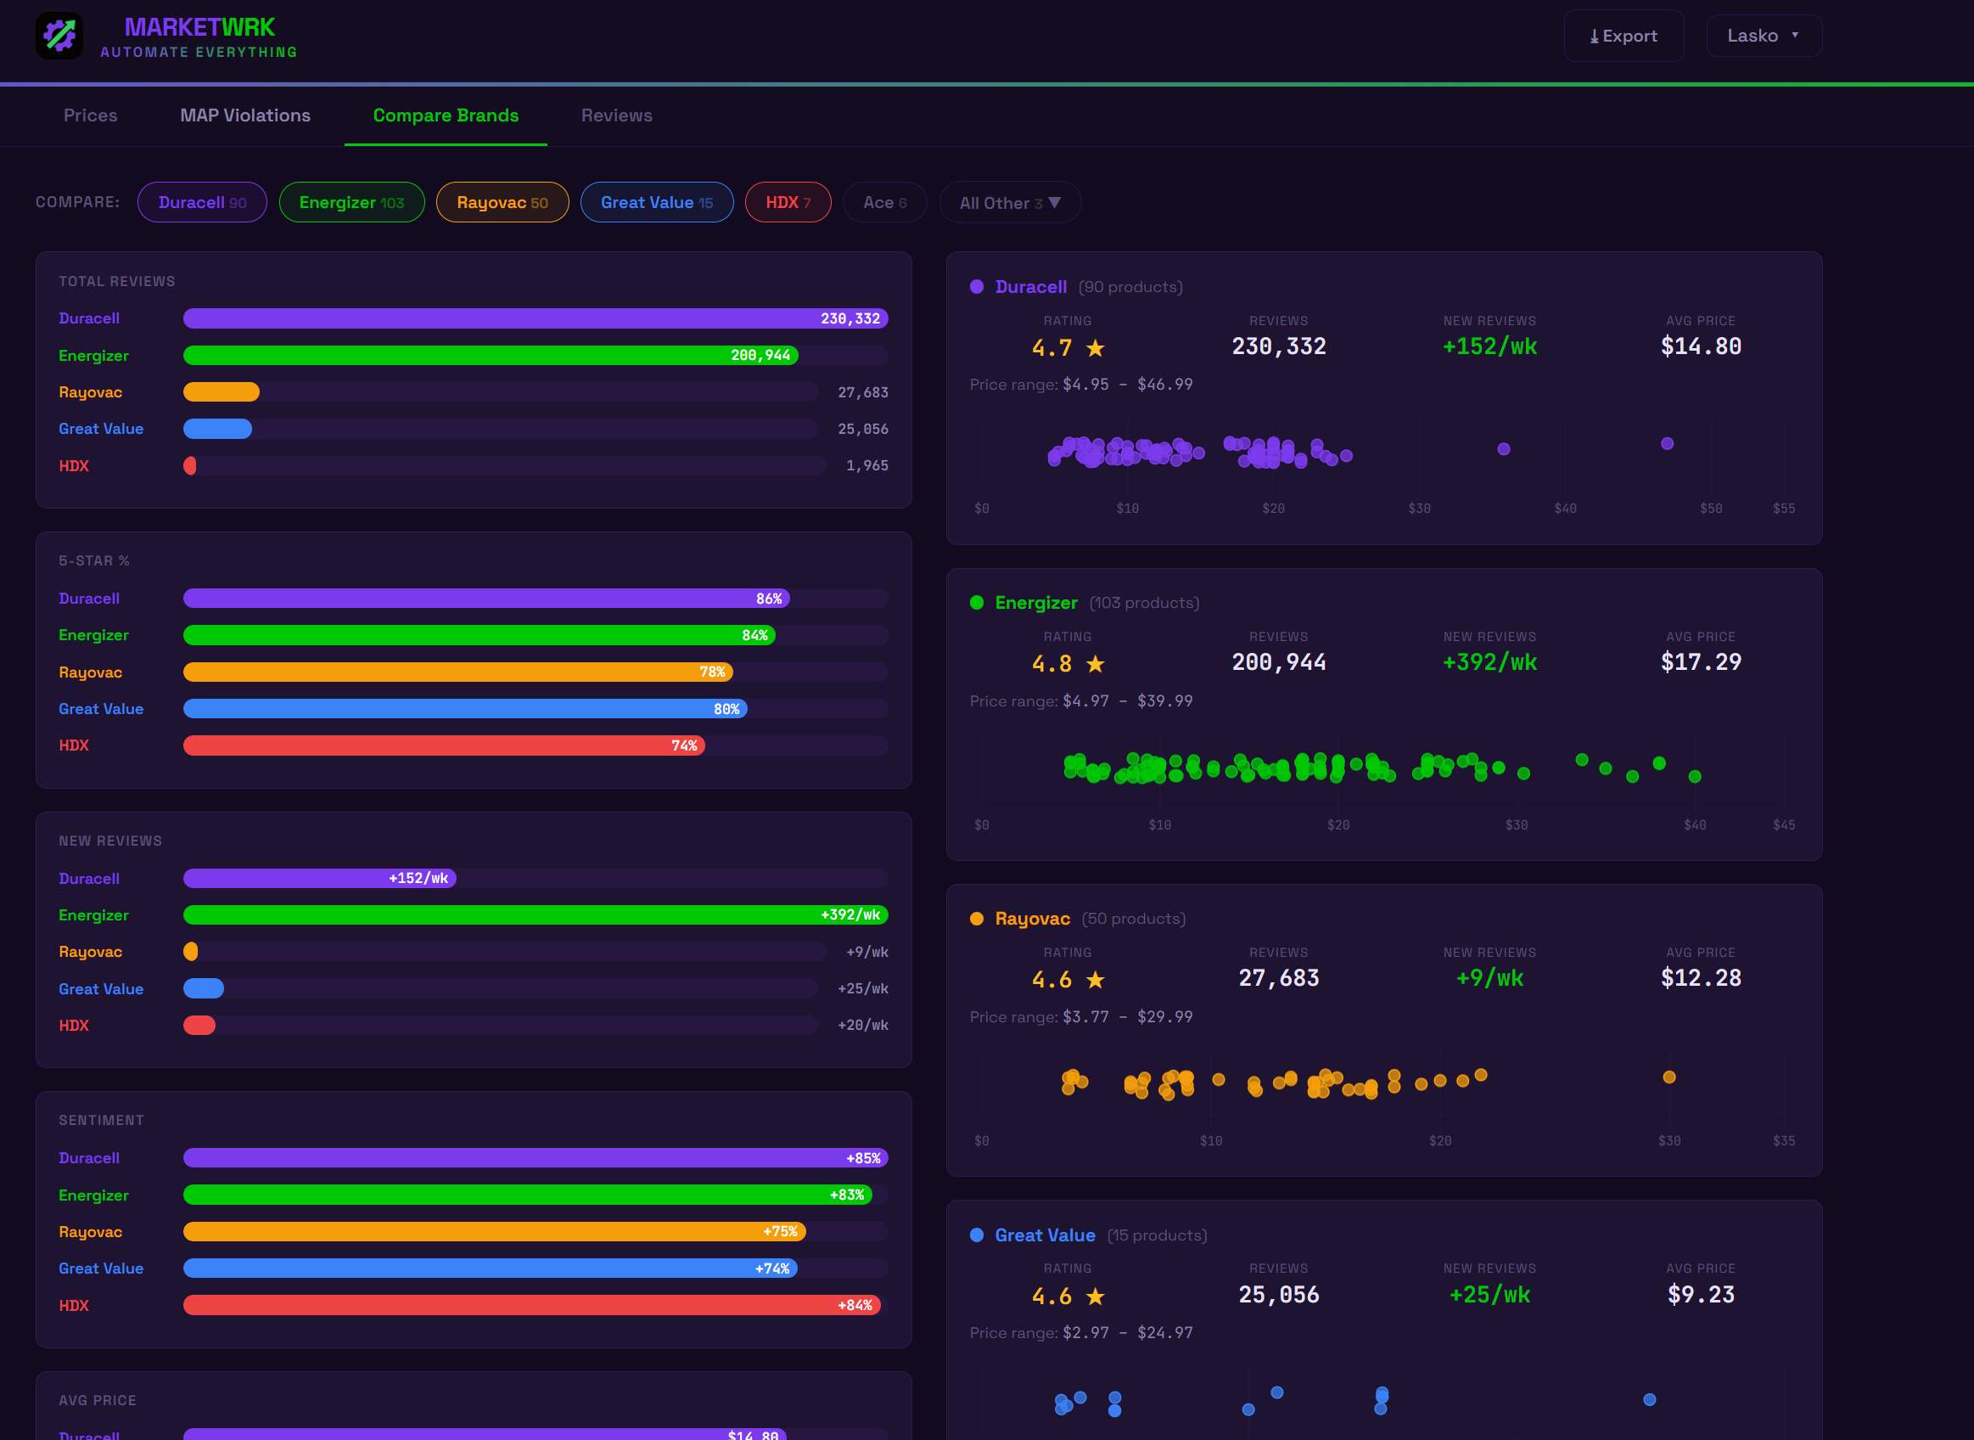Toggle the Duracell 90 brand filter chip
Screen dimensions: 1974x1440
(202, 202)
